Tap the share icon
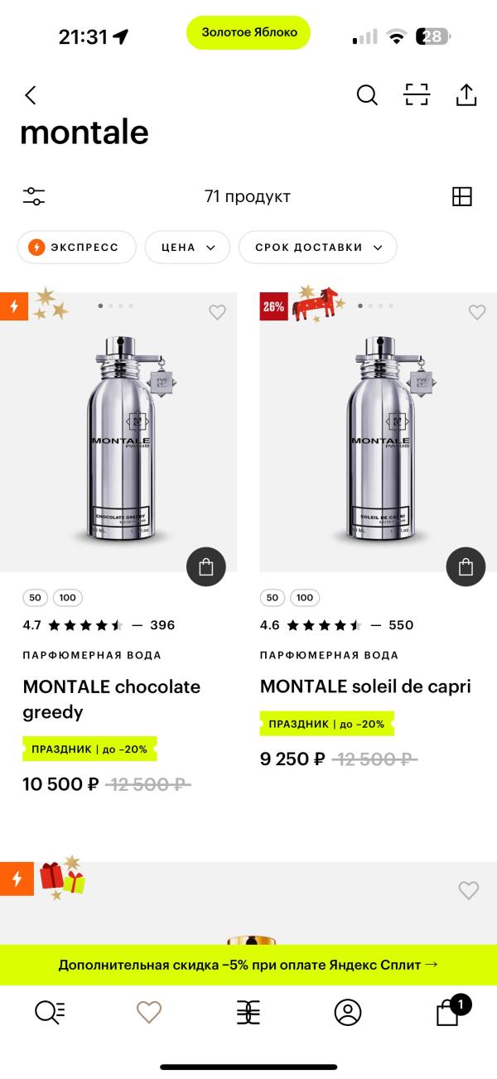Viewport: 497px width, 1079px height. (x=466, y=95)
